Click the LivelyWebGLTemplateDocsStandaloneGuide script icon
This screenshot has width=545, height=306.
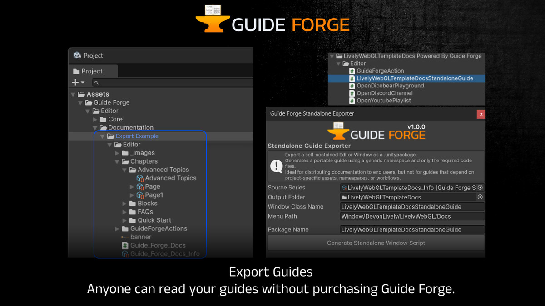[352, 78]
